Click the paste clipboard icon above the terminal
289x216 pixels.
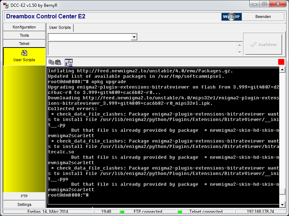(58, 62)
